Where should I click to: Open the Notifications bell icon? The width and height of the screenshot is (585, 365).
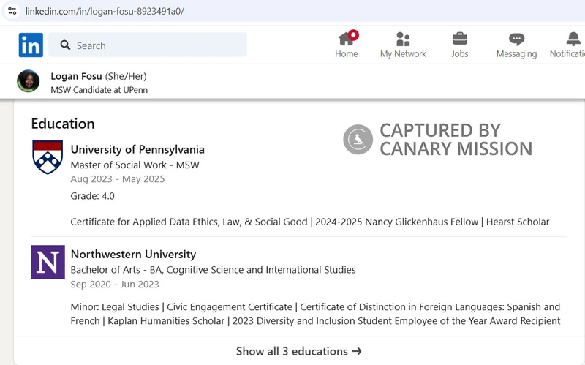[573, 39]
